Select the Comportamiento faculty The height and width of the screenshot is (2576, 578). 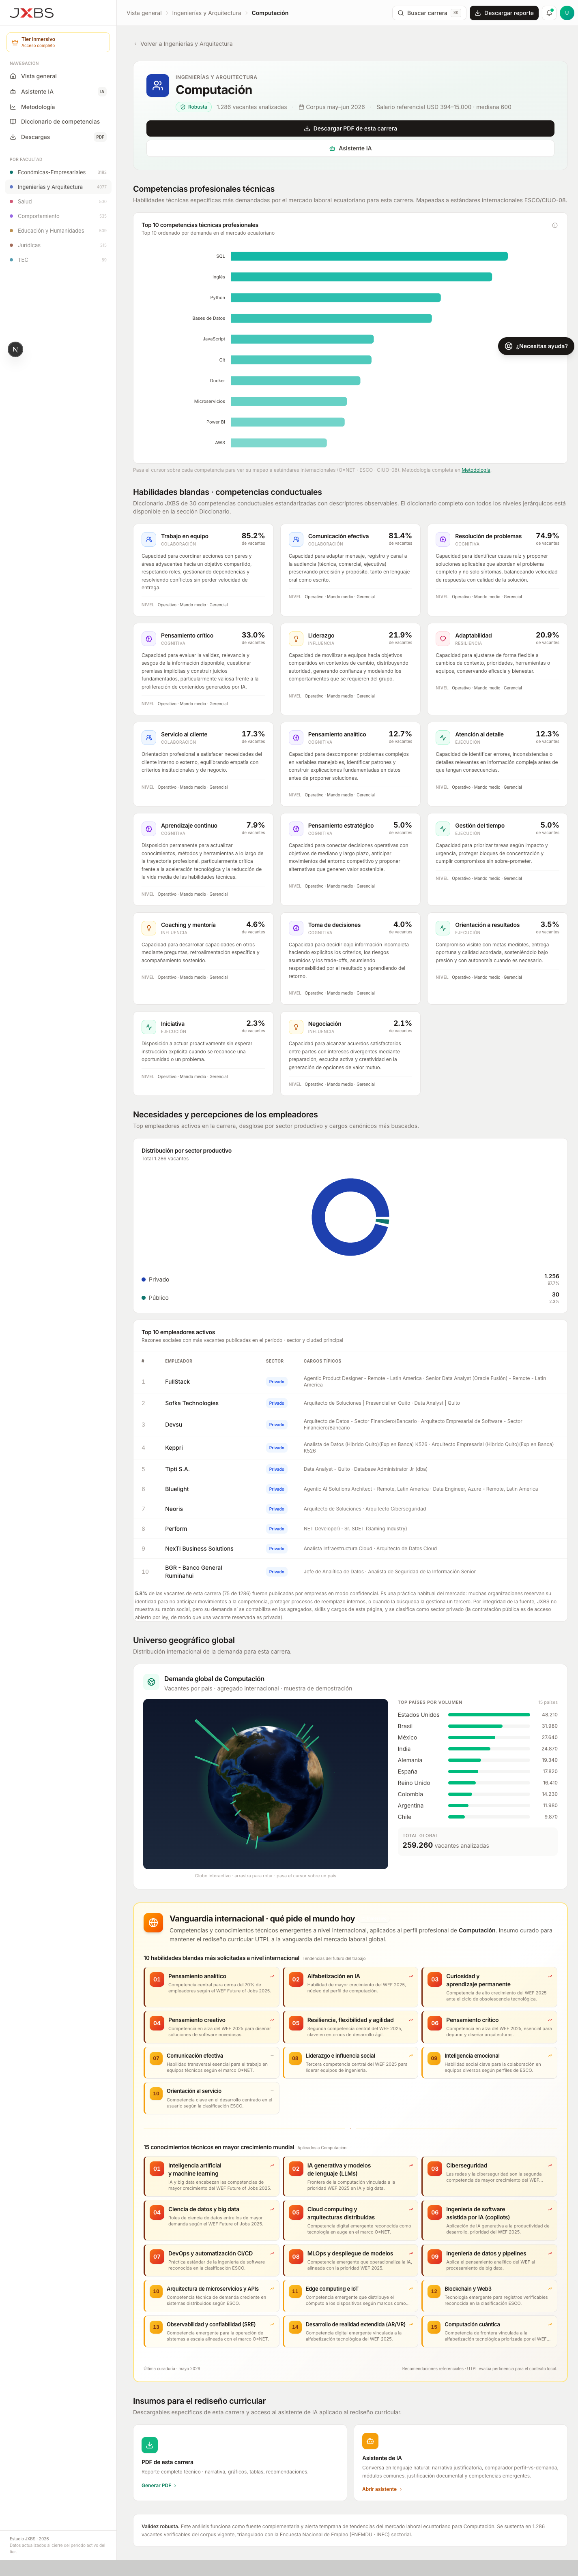coord(58,216)
